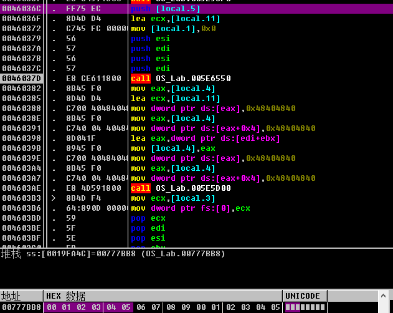
Task: Select the highlighted push [local.5] instruction
Action: [x=166, y=9]
